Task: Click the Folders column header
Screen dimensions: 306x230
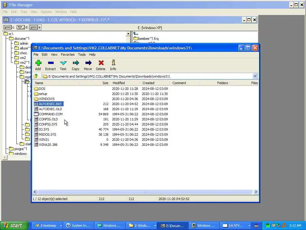Action: [x=215, y=83]
